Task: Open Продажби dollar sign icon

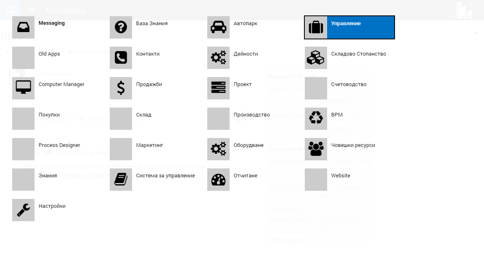Action: point(121,88)
